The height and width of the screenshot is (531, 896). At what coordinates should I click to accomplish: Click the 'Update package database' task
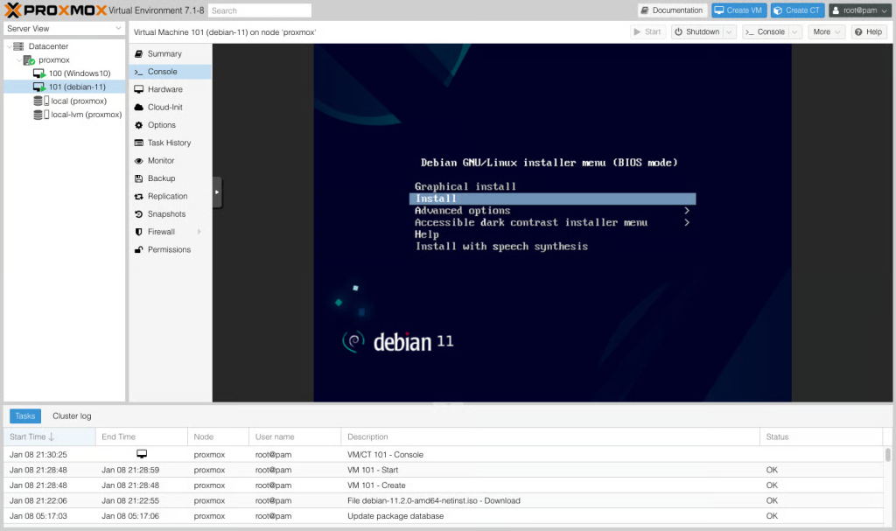(444, 516)
